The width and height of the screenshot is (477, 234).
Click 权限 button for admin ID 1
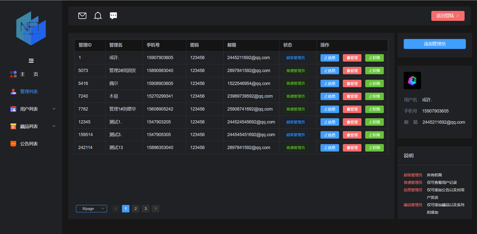tap(374, 58)
